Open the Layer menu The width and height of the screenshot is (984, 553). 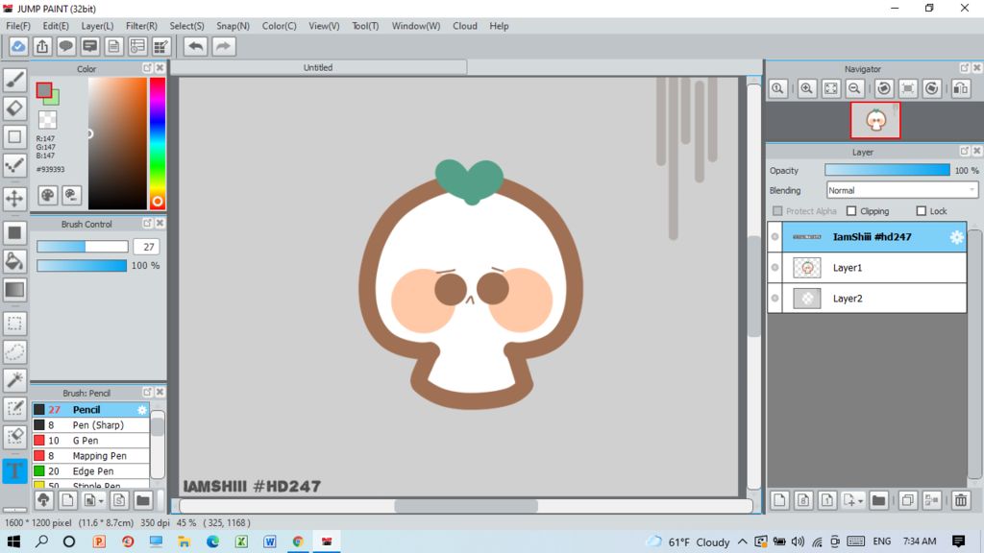(x=97, y=26)
